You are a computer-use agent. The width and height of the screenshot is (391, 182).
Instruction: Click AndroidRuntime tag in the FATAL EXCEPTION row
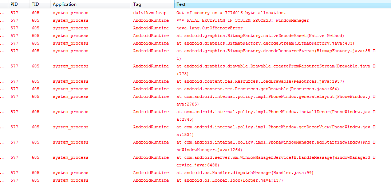coord(151,20)
